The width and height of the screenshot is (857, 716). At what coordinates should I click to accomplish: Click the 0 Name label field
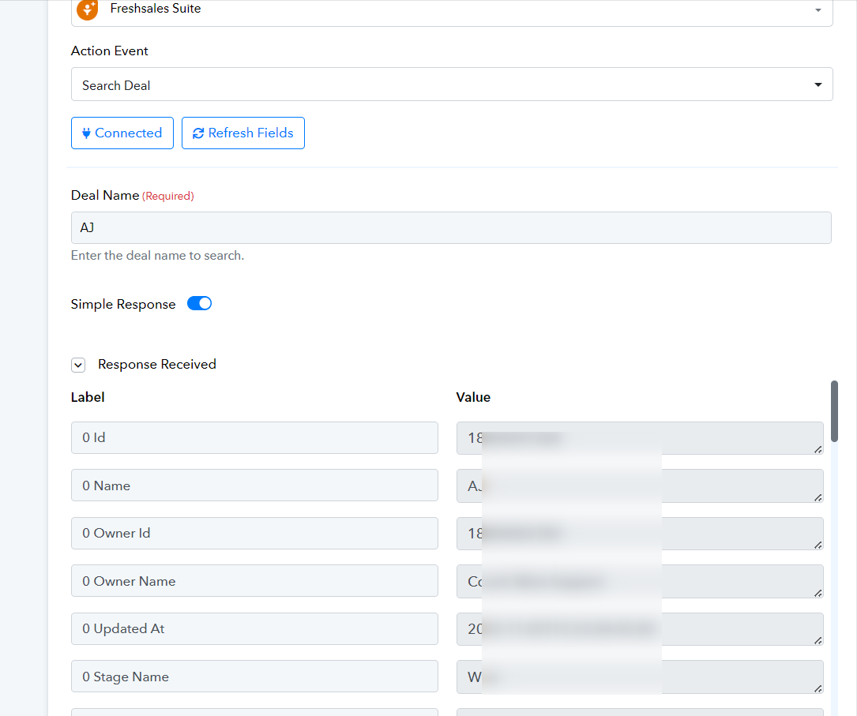[x=254, y=485]
